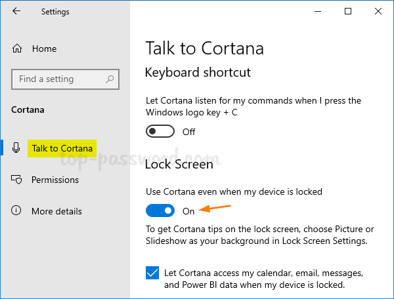The height and width of the screenshot is (299, 394).
Task: Go to the Home settings label
Action: (44, 49)
